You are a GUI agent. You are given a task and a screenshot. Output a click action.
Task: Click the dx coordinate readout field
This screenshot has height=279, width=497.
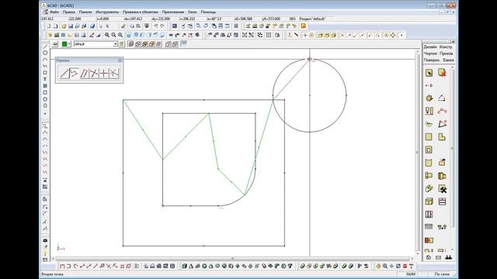coord(134,19)
